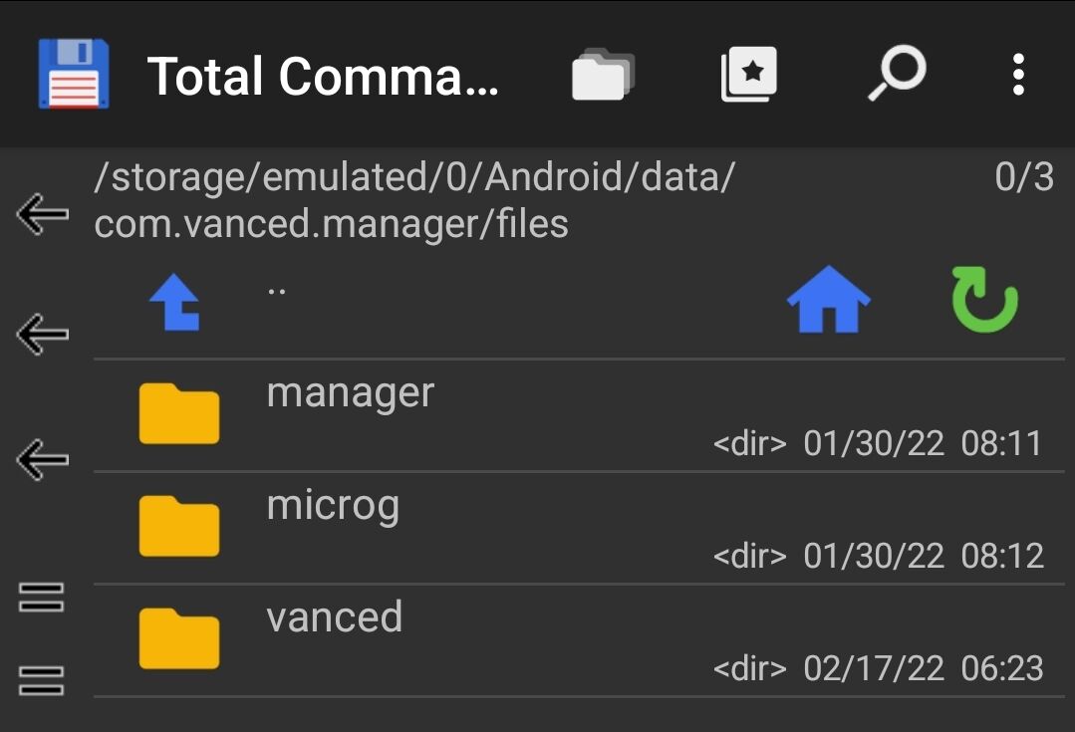1075x732 pixels.
Task: Tap the left arrow beside the manager folder
Action: [x=43, y=459]
